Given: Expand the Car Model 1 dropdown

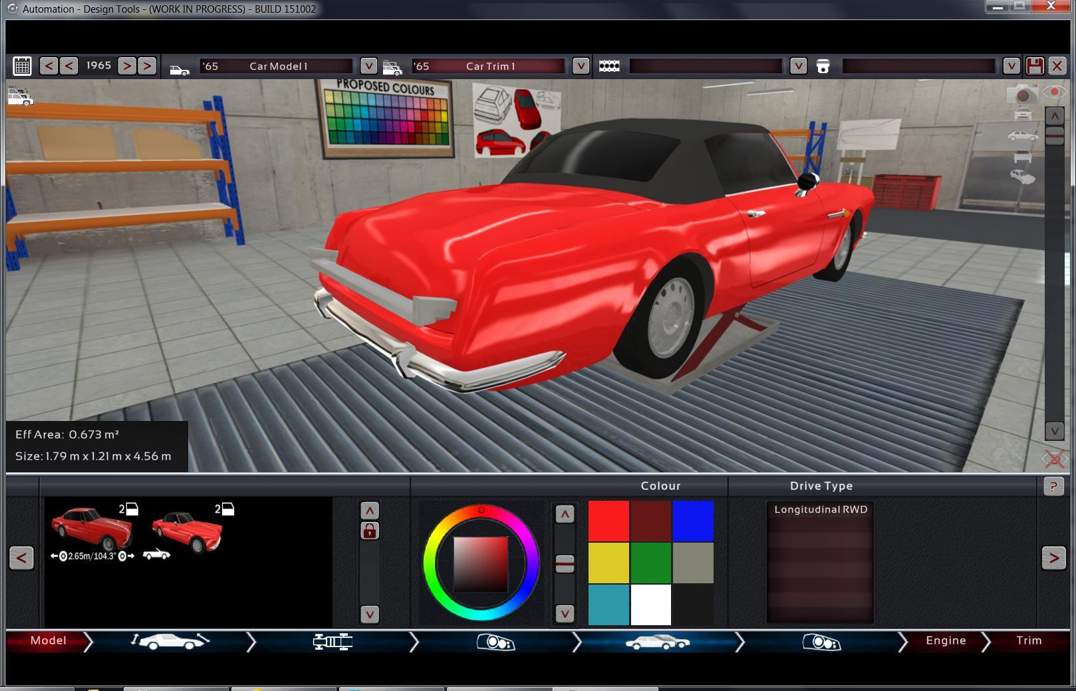Looking at the screenshot, I should coord(368,66).
